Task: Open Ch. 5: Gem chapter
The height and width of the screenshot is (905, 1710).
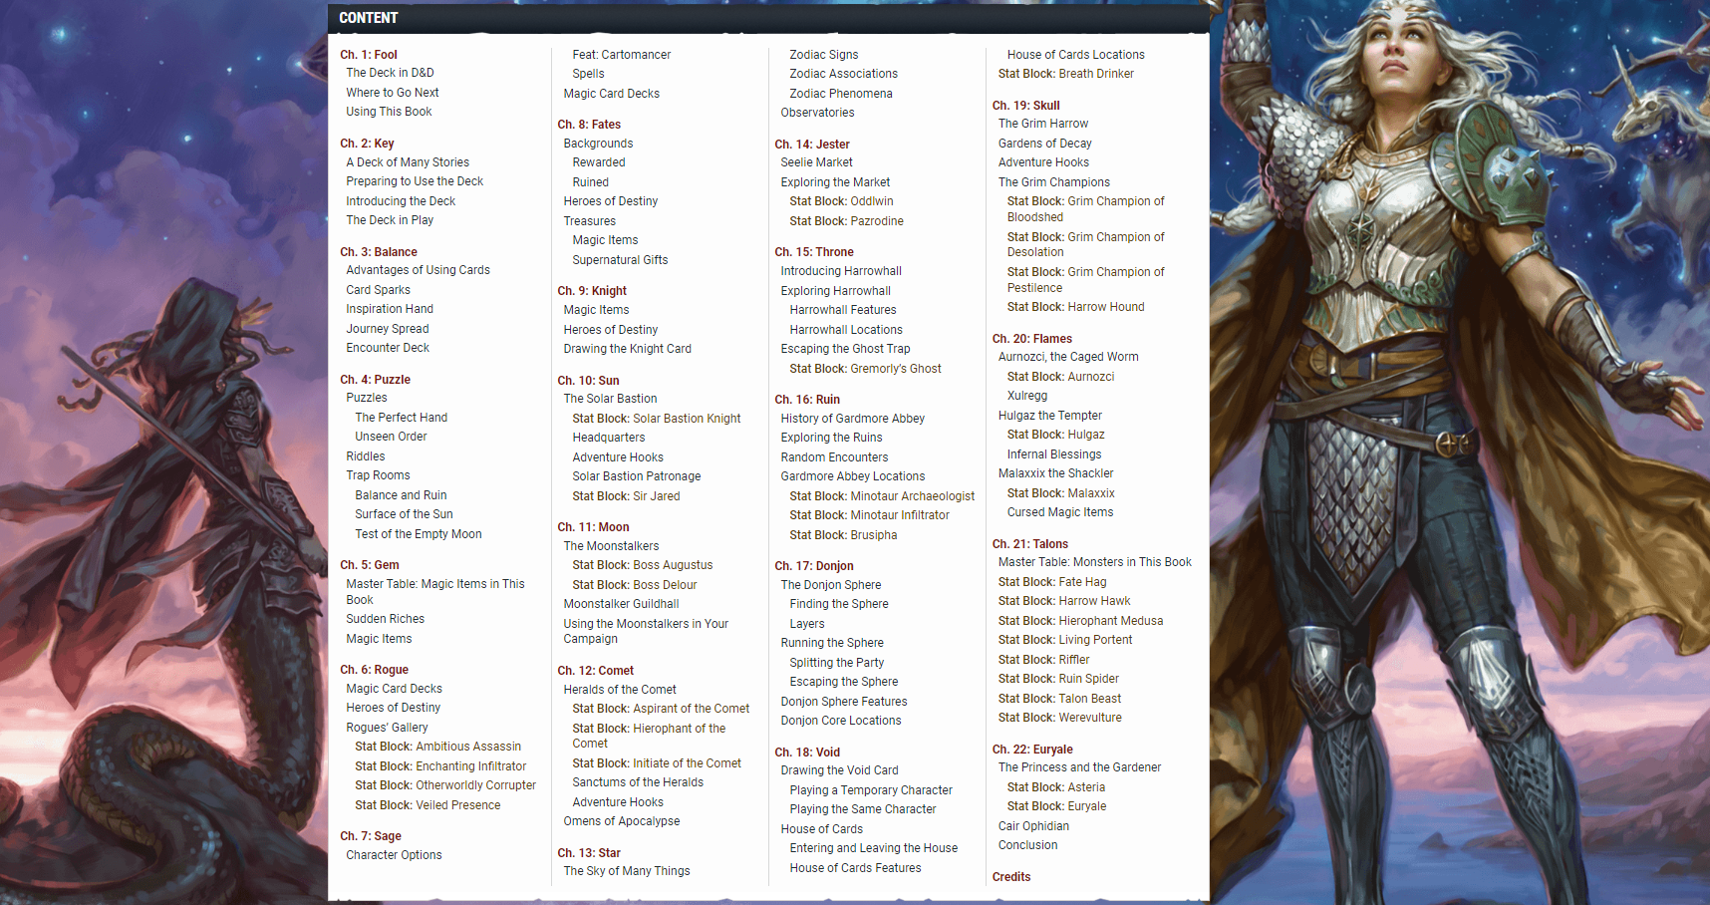Action: [x=370, y=565]
